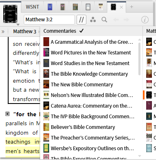Open dropdown arrow under the book cover
Image resolution: width=156 pixels, height=160 pixels.
pyautogui.click(x=18, y=25)
